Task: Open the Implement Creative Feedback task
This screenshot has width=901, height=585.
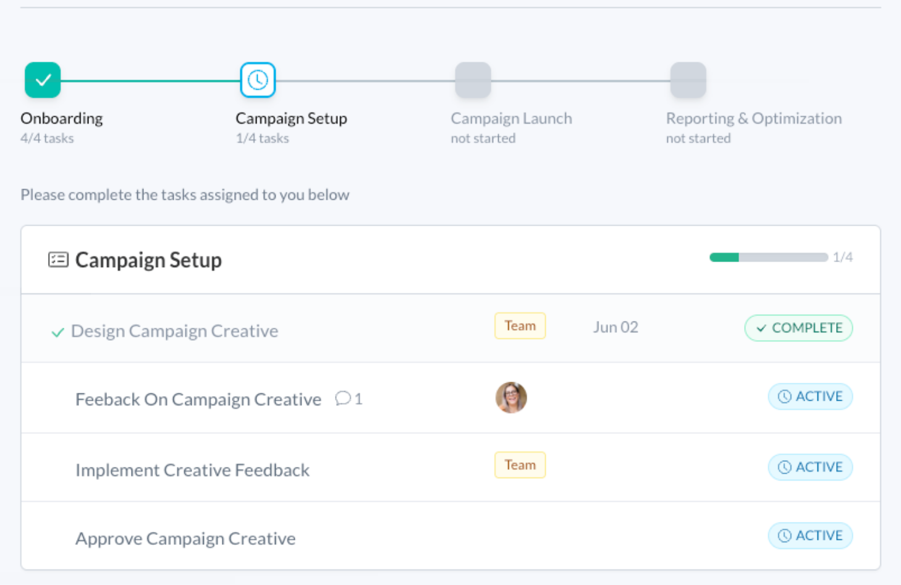Action: pyautogui.click(x=192, y=470)
